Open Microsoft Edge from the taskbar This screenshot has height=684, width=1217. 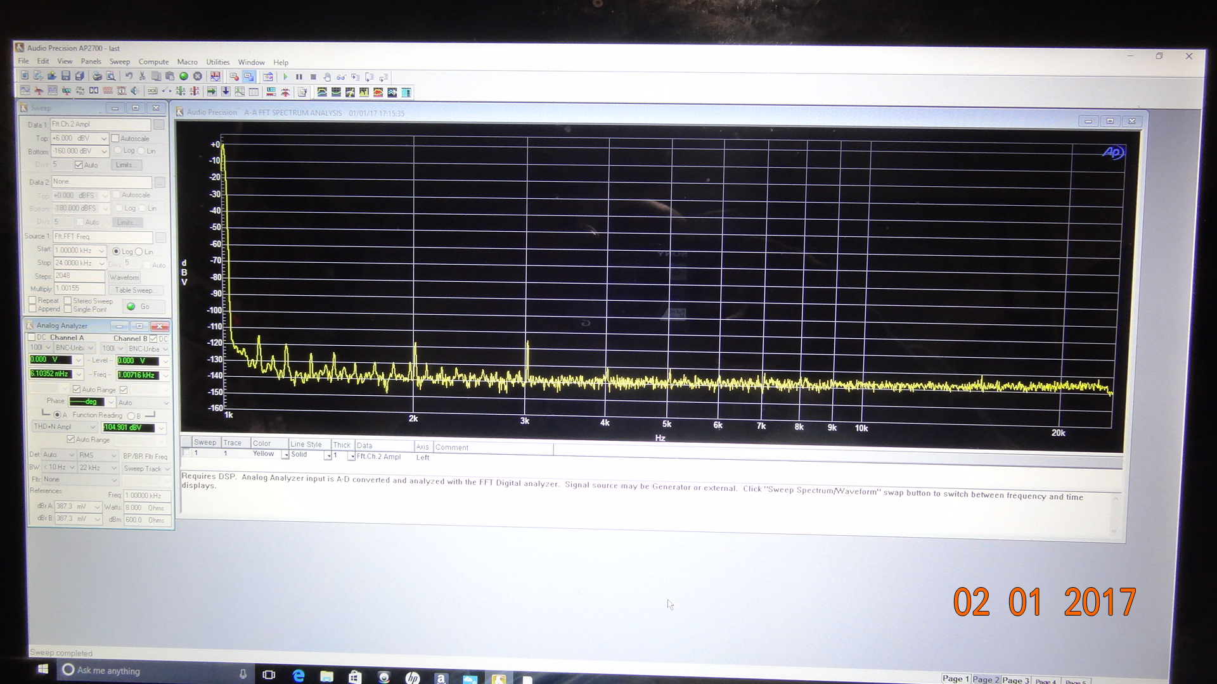pyautogui.click(x=299, y=676)
